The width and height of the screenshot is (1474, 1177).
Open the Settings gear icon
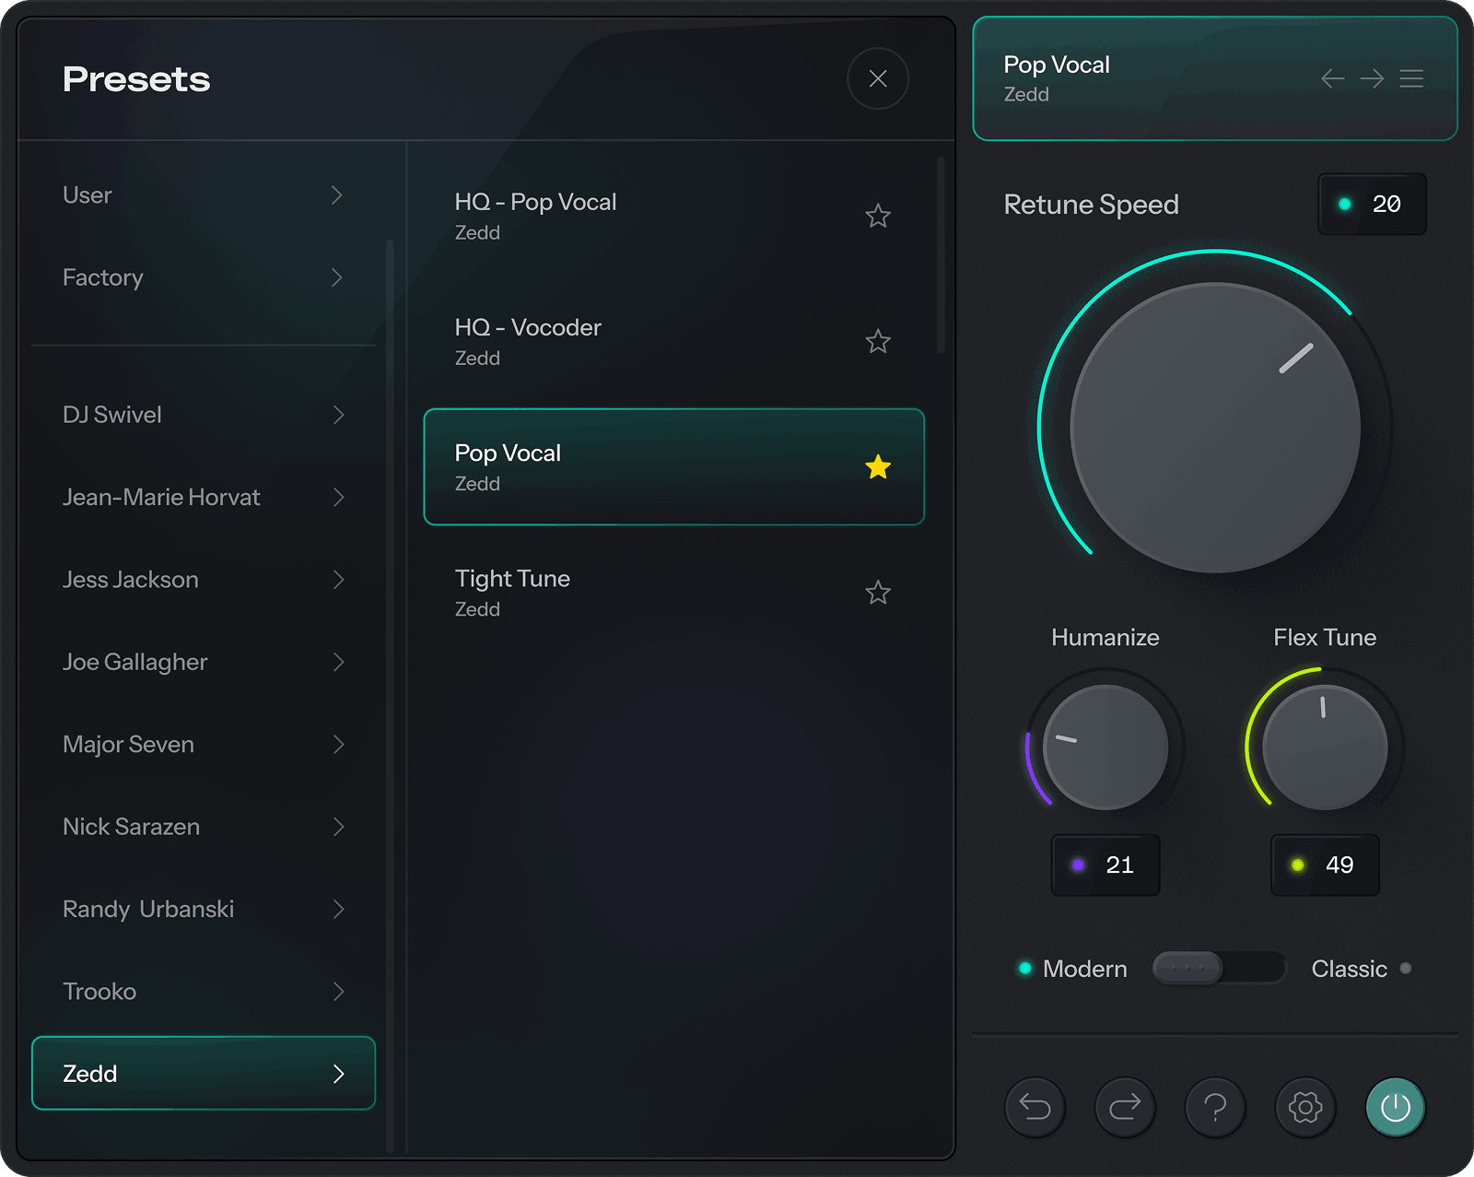coord(1305,1108)
